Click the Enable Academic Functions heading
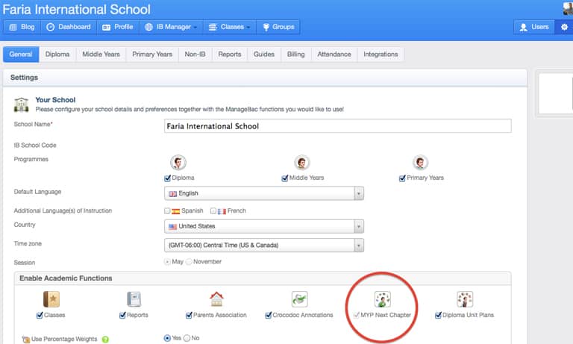 point(66,278)
